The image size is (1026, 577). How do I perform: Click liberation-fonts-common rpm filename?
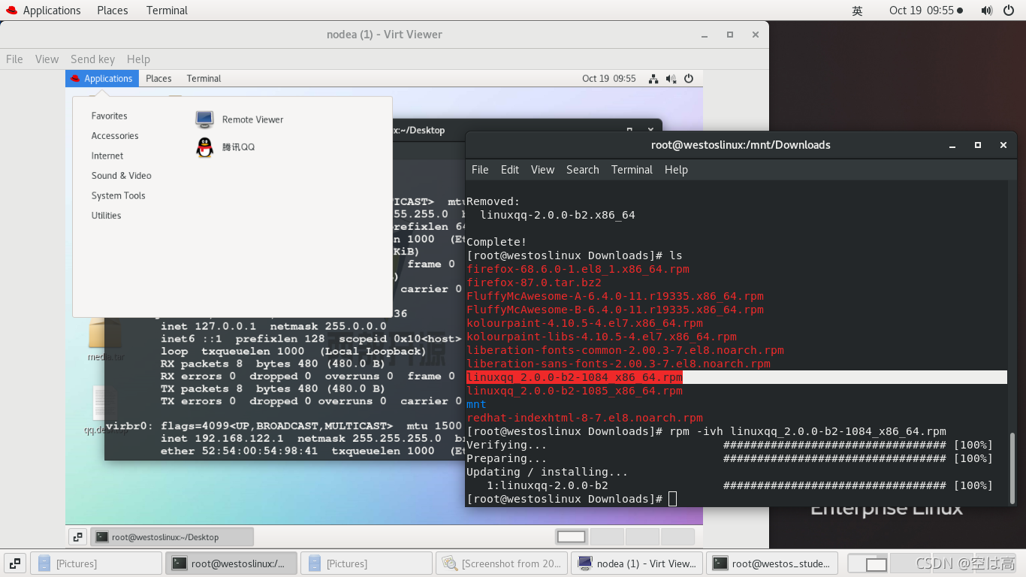625,350
